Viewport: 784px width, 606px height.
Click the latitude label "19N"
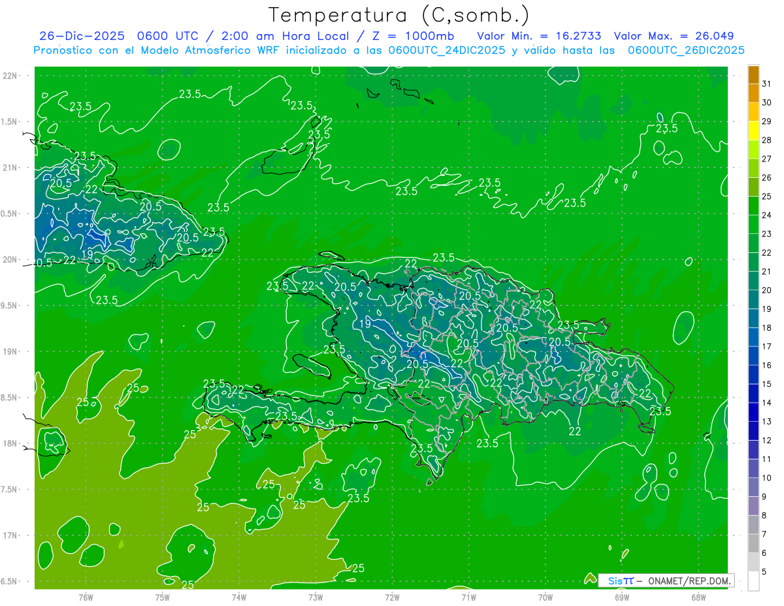[10, 352]
